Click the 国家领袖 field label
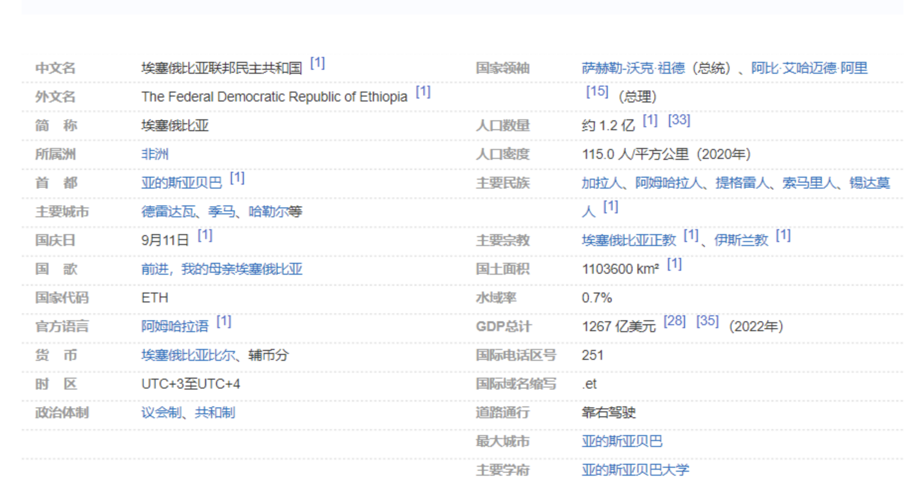Screen dimensions: 922x493 pyautogui.click(x=503, y=68)
